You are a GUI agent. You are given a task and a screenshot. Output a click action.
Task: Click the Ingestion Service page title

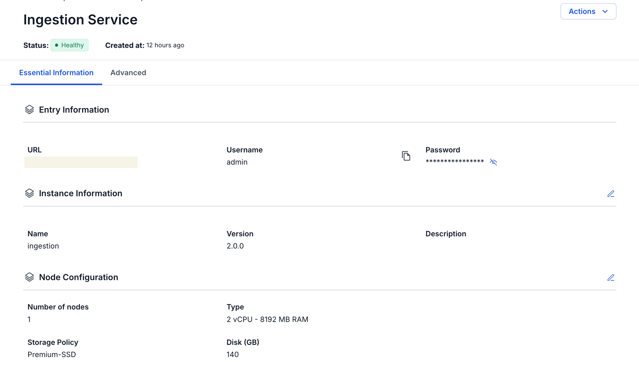point(80,19)
